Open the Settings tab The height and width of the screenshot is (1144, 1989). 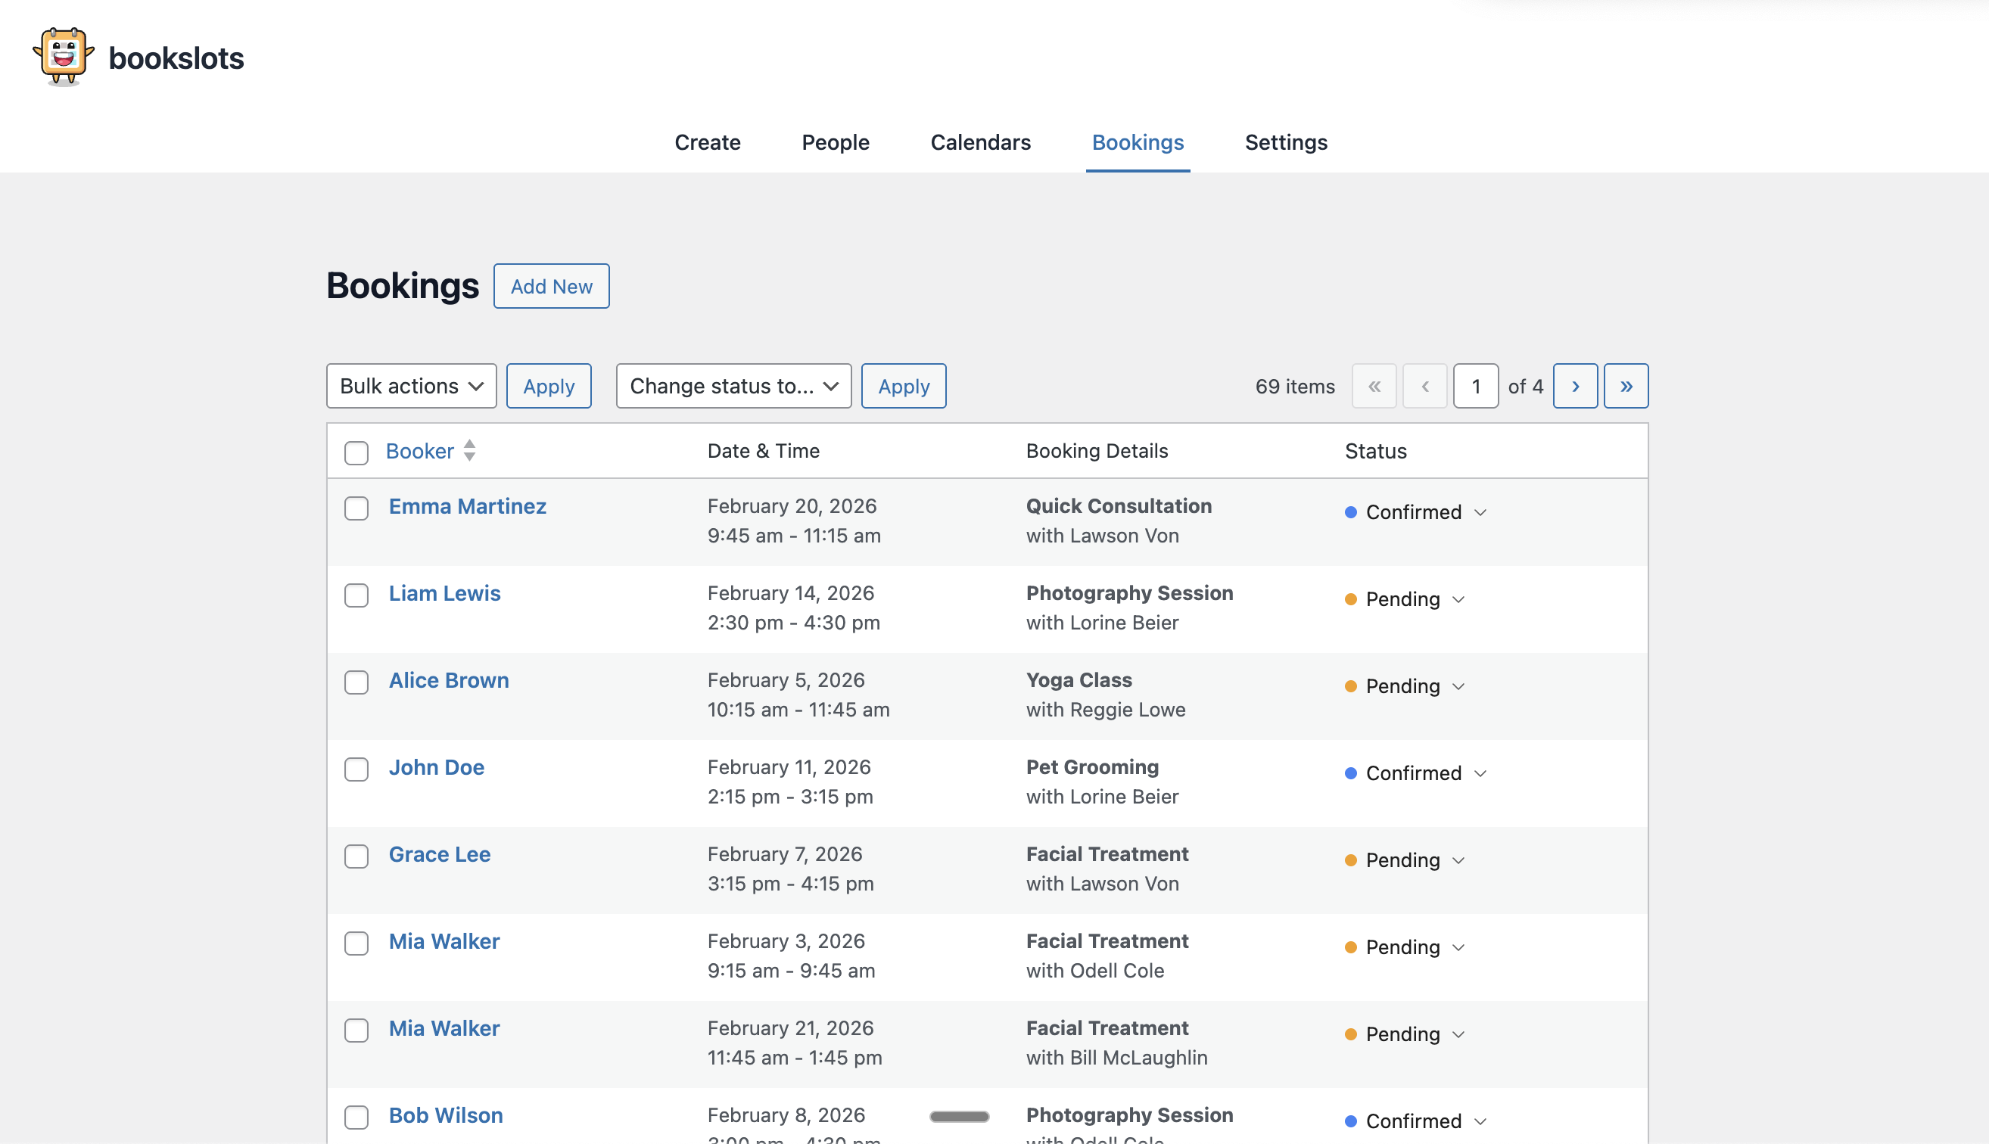click(x=1286, y=142)
